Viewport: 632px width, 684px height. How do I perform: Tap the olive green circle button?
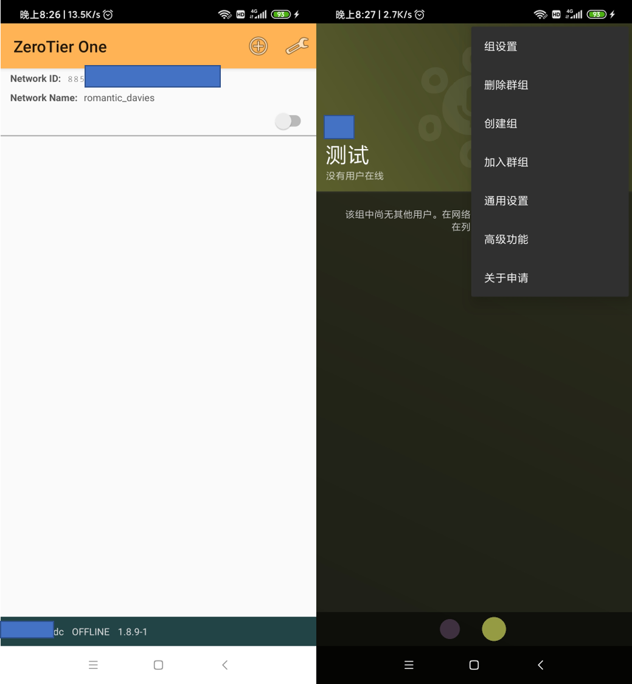(x=494, y=629)
